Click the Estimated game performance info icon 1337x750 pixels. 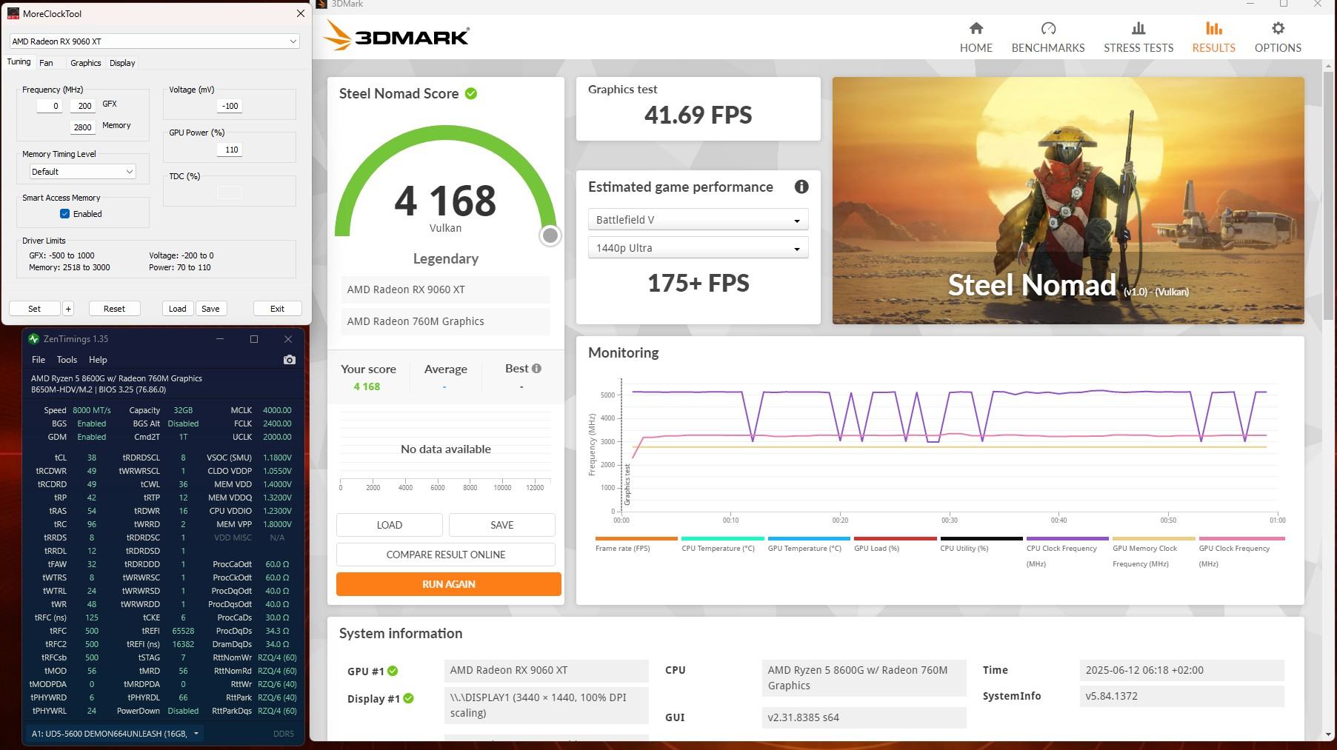coord(801,187)
